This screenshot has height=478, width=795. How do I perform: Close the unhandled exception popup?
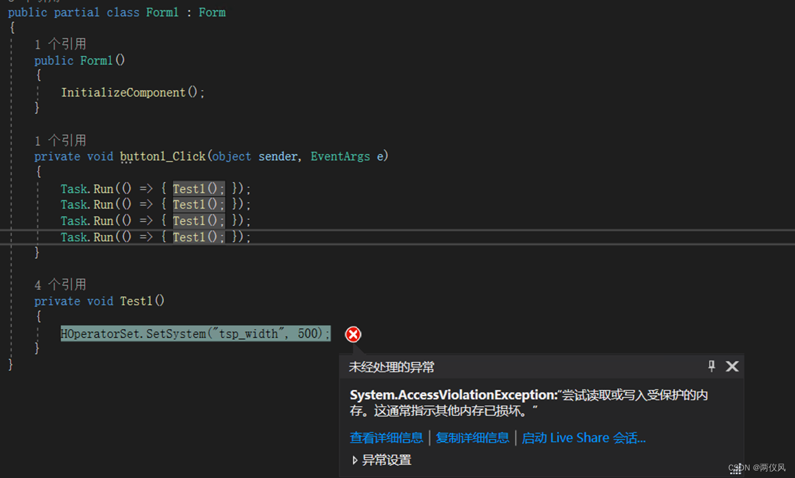pyautogui.click(x=732, y=366)
